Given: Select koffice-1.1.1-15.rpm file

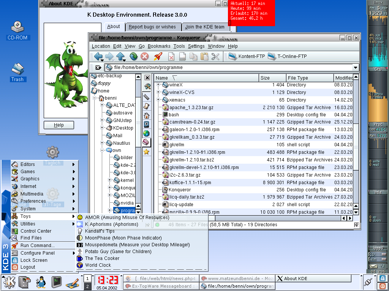Looking at the screenshot, I should click(190, 182).
